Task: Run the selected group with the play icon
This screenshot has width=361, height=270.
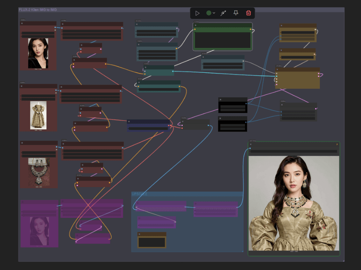Action: 197,13
